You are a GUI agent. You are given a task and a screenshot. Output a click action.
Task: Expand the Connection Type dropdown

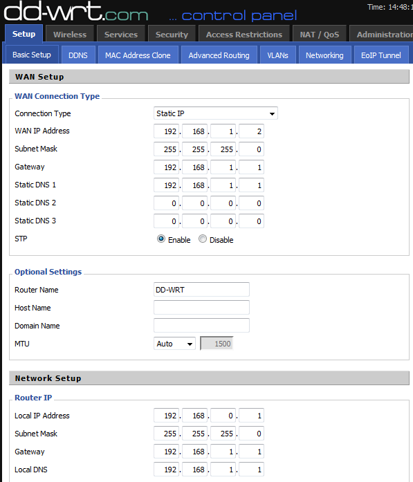point(216,113)
